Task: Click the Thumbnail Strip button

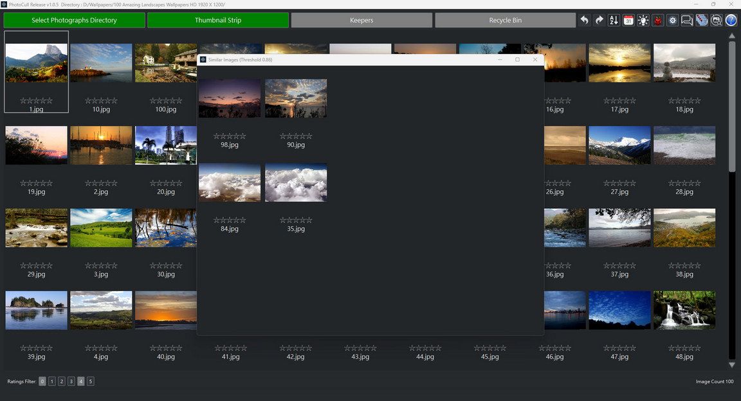Action: pos(218,21)
